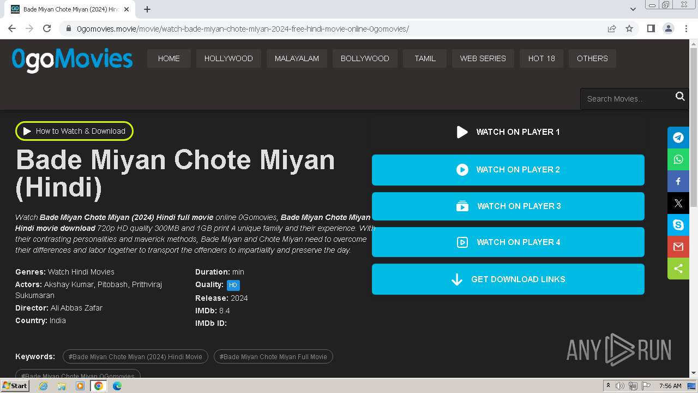Click GET DOWNLOAD LINKS button
Screen dimensions: 698x393
[x=508, y=279]
